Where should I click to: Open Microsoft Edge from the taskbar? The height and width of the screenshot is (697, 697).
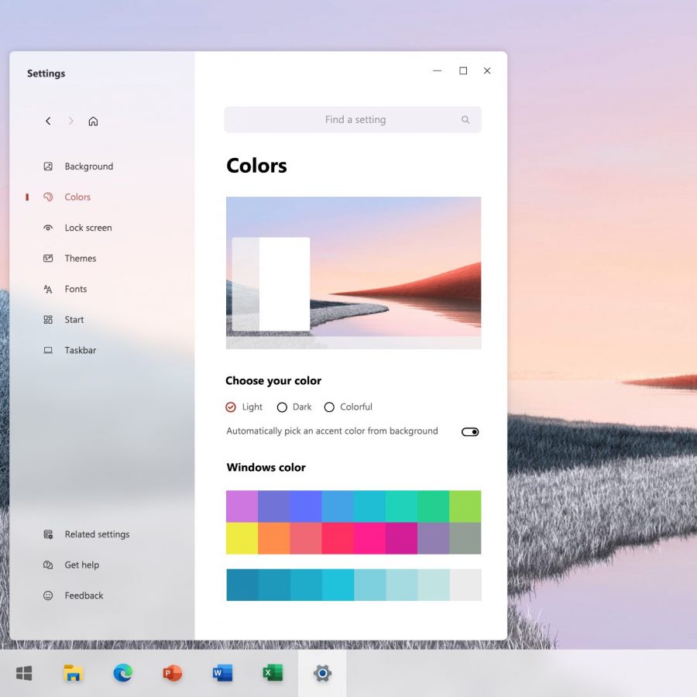[x=122, y=673]
